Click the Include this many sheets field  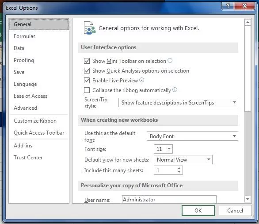tap(168, 170)
